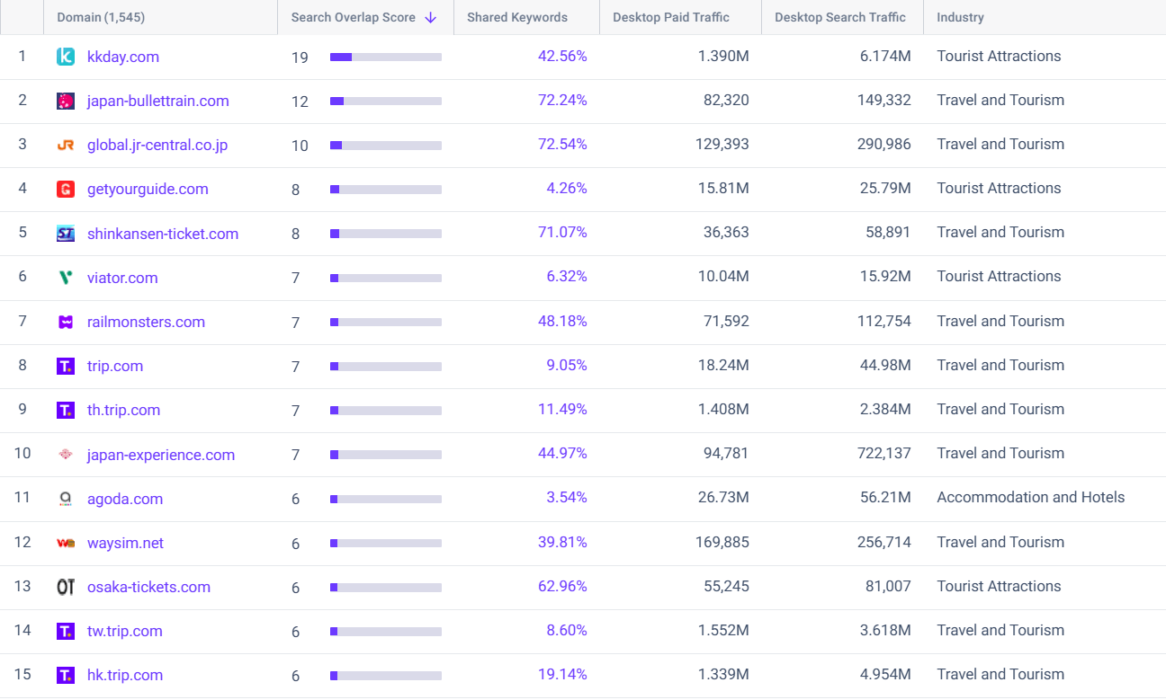
Task: Open the getyourguide.com domain link
Action: [148, 189]
